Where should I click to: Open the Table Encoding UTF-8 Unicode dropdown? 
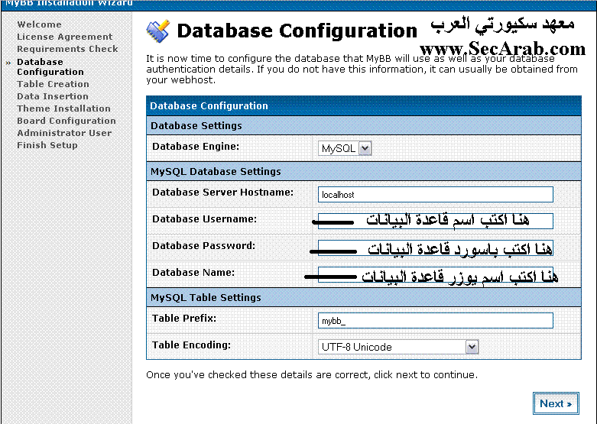pyautogui.click(x=398, y=347)
